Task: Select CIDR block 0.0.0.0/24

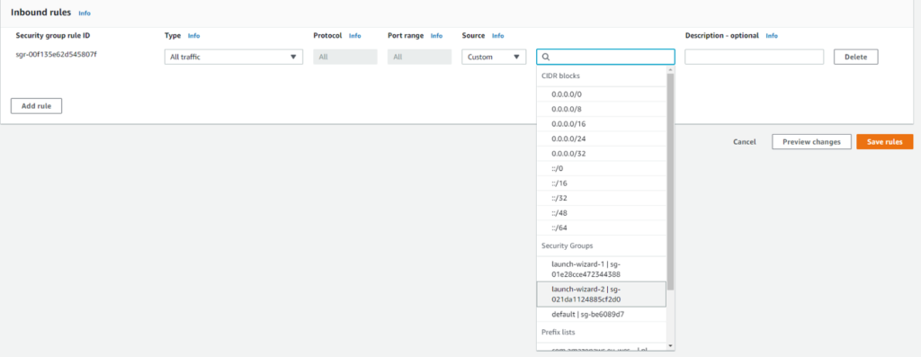Action: 602,138
